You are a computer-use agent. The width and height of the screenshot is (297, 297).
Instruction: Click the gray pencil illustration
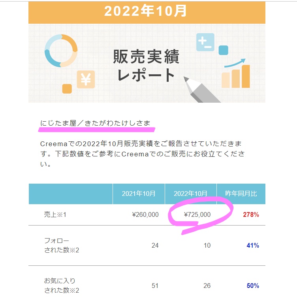point(201,90)
